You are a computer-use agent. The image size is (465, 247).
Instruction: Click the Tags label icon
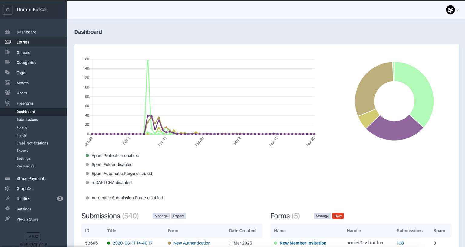pyautogui.click(x=8, y=73)
